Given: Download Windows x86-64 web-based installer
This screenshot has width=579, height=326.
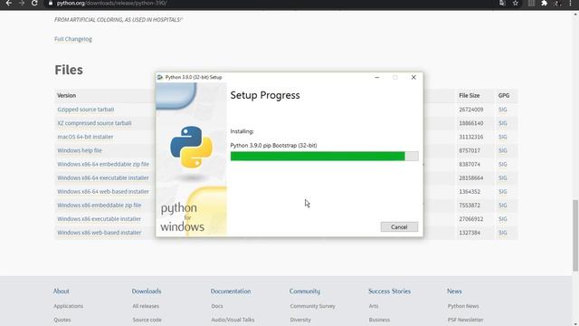Looking at the screenshot, I should tap(103, 191).
